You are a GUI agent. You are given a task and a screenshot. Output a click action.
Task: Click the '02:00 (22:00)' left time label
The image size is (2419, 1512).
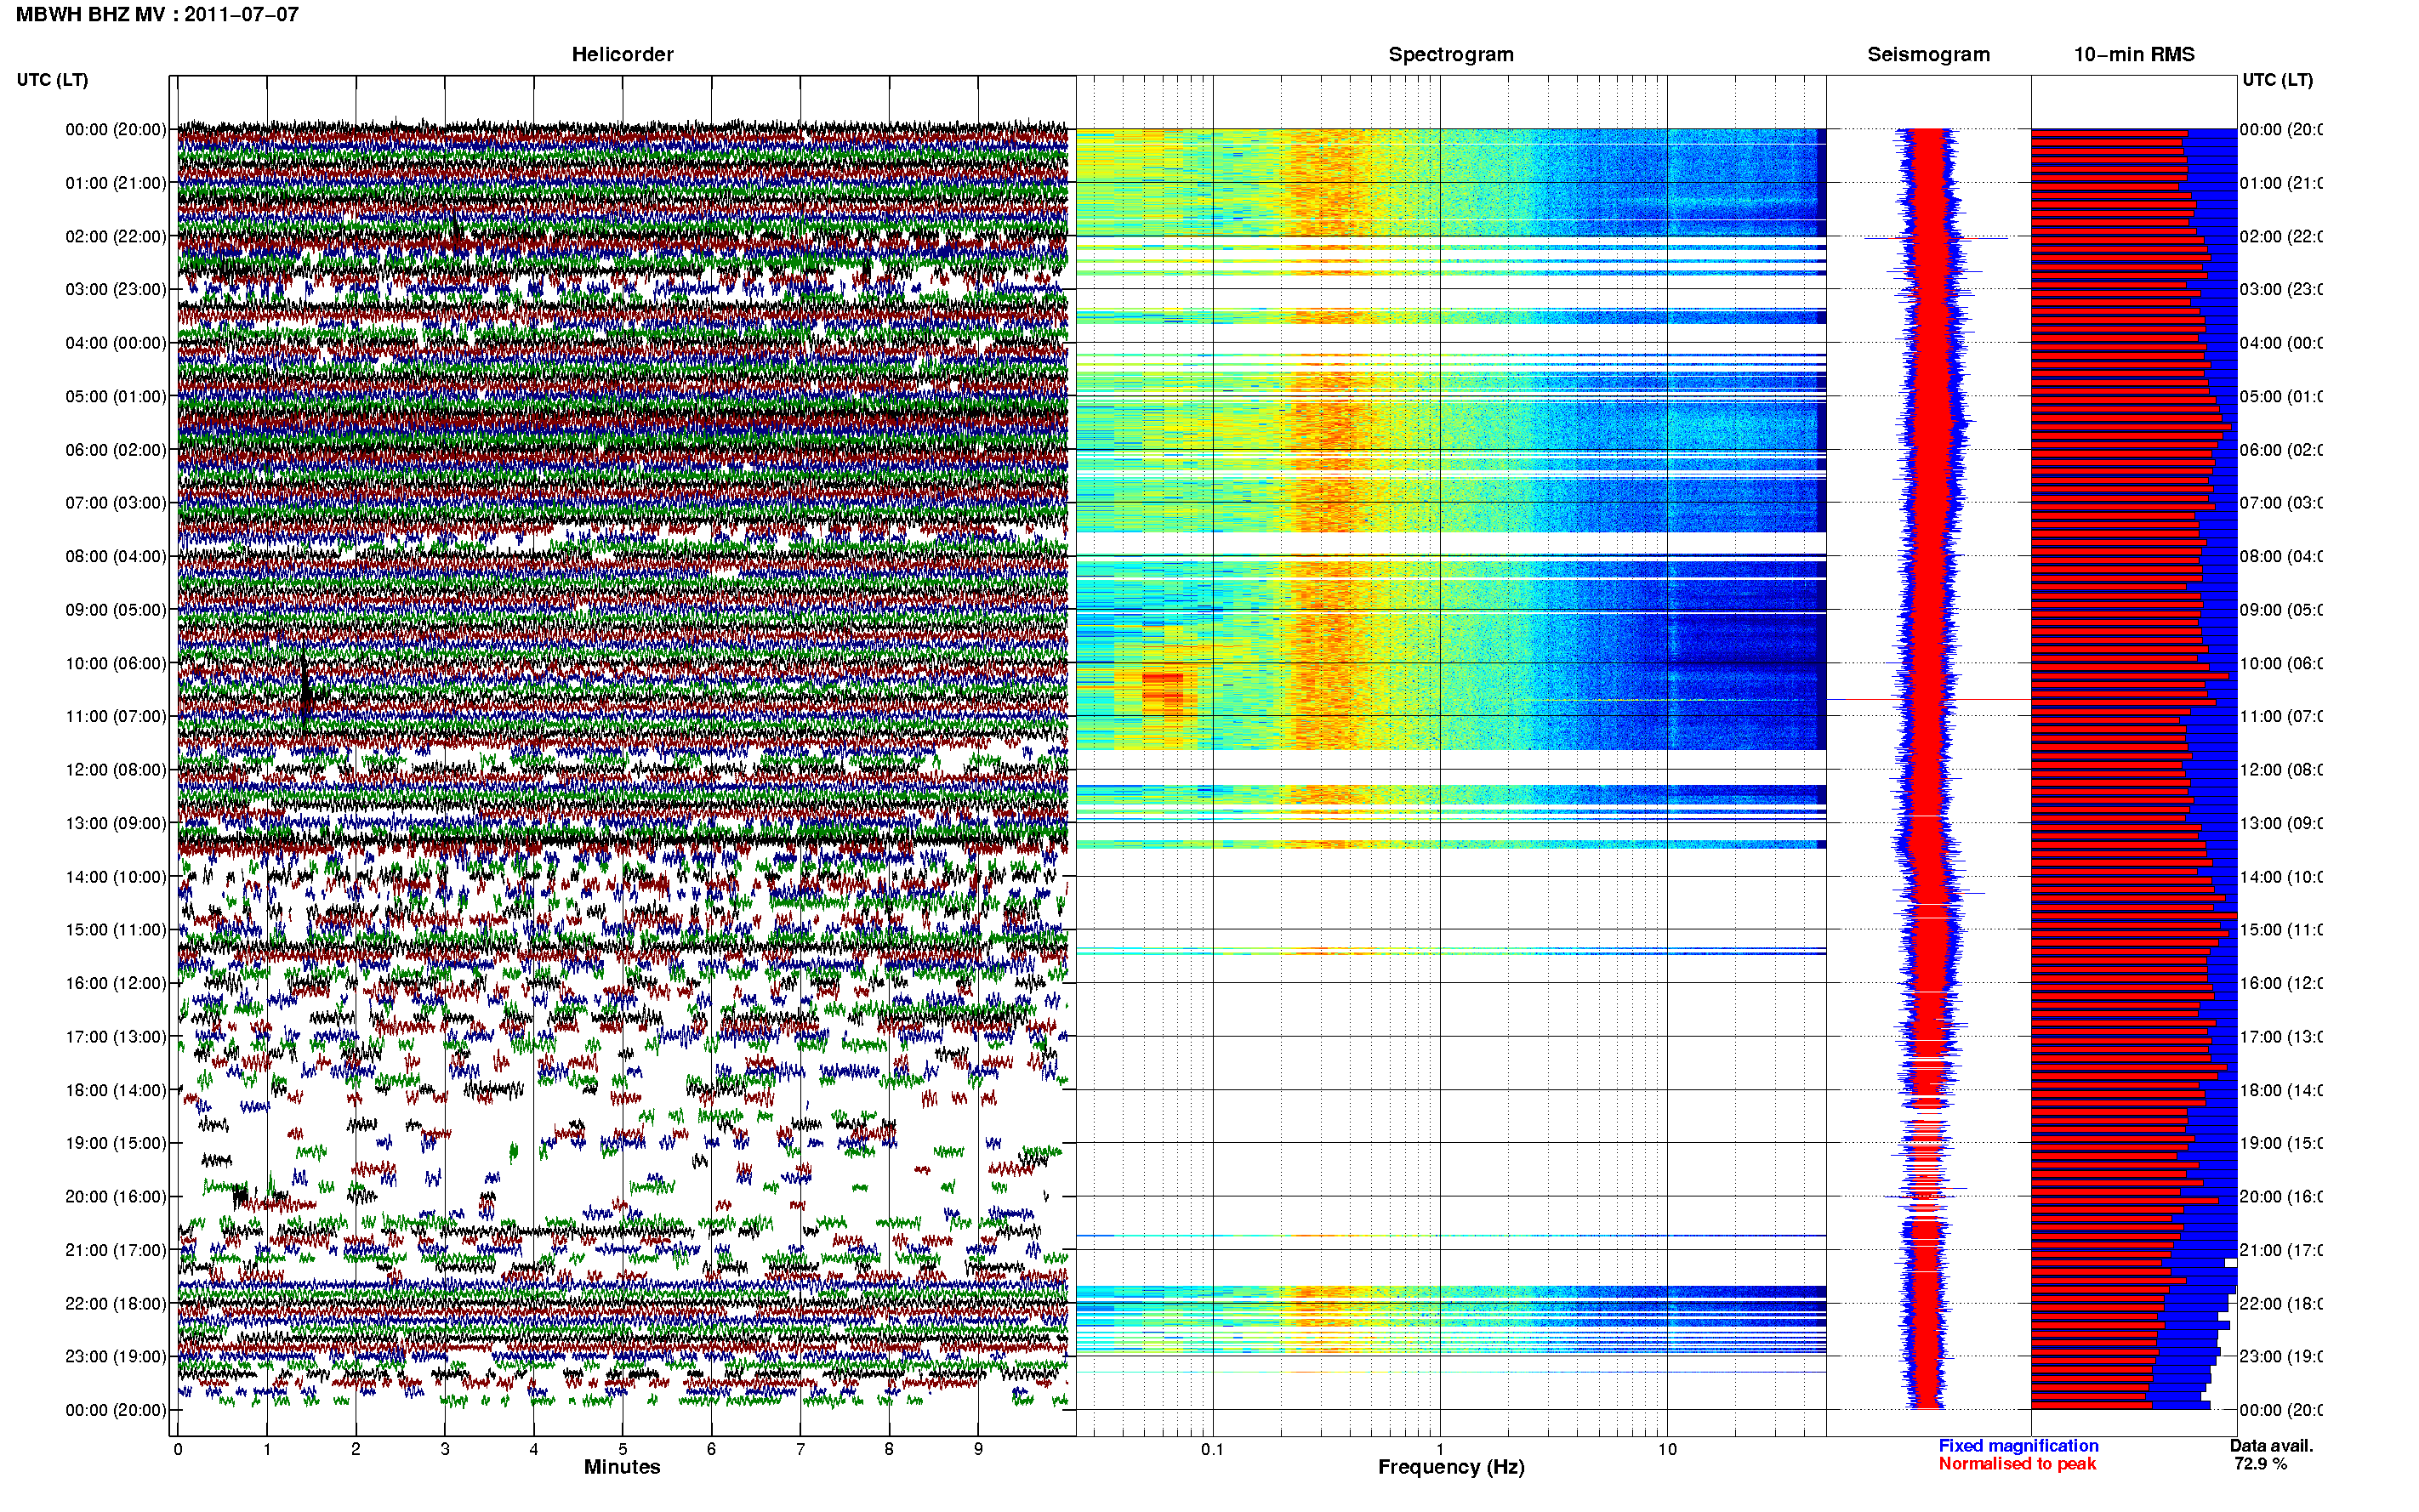click(116, 236)
